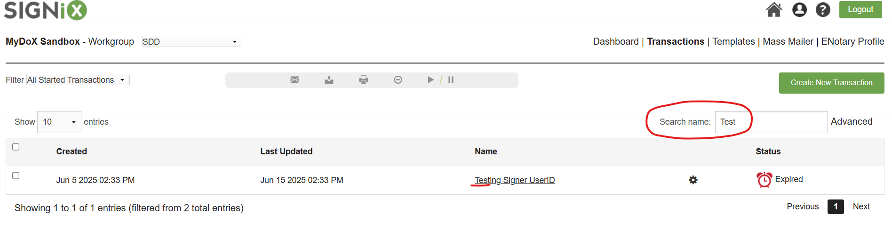Open the SDD workgroup dropdown
This screenshot has height=231, width=892.
click(192, 42)
